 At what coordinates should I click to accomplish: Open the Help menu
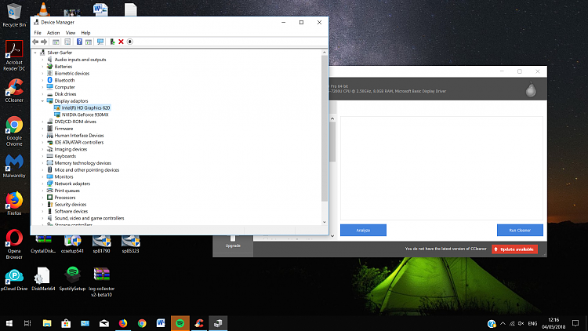(86, 33)
